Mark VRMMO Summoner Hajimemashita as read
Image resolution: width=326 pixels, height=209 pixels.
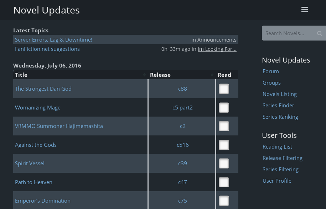pyautogui.click(x=224, y=126)
